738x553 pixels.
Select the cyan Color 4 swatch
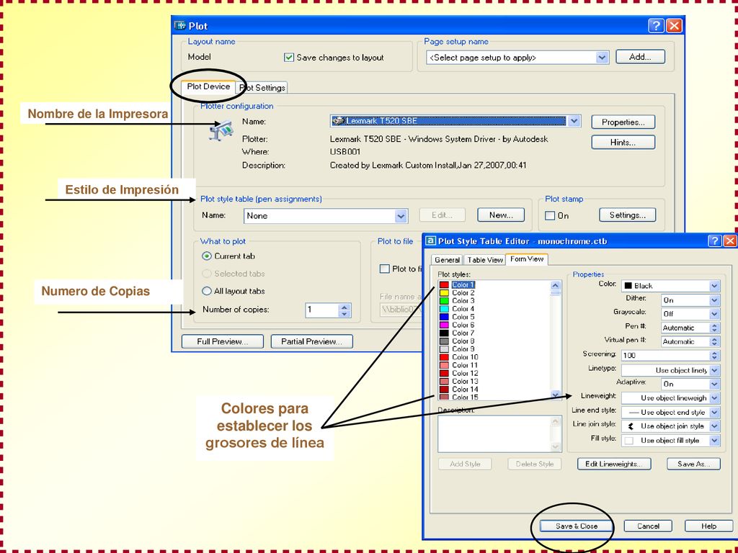pyautogui.click(x=444, y=308)
